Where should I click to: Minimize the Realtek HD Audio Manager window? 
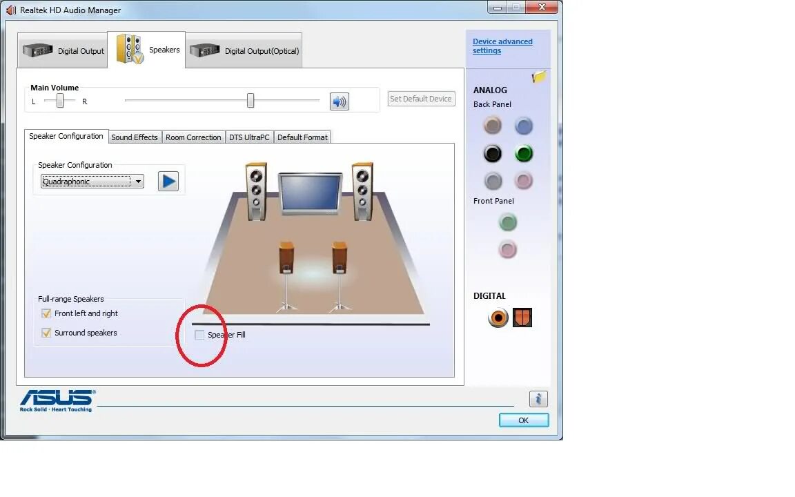click(498, 7)
